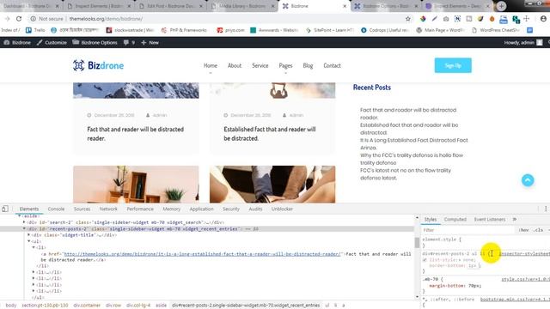Screen dimensions: 550x309
Task: Open recent post "Why the FCC's trality defense"
Action: [x=412, y=159]
